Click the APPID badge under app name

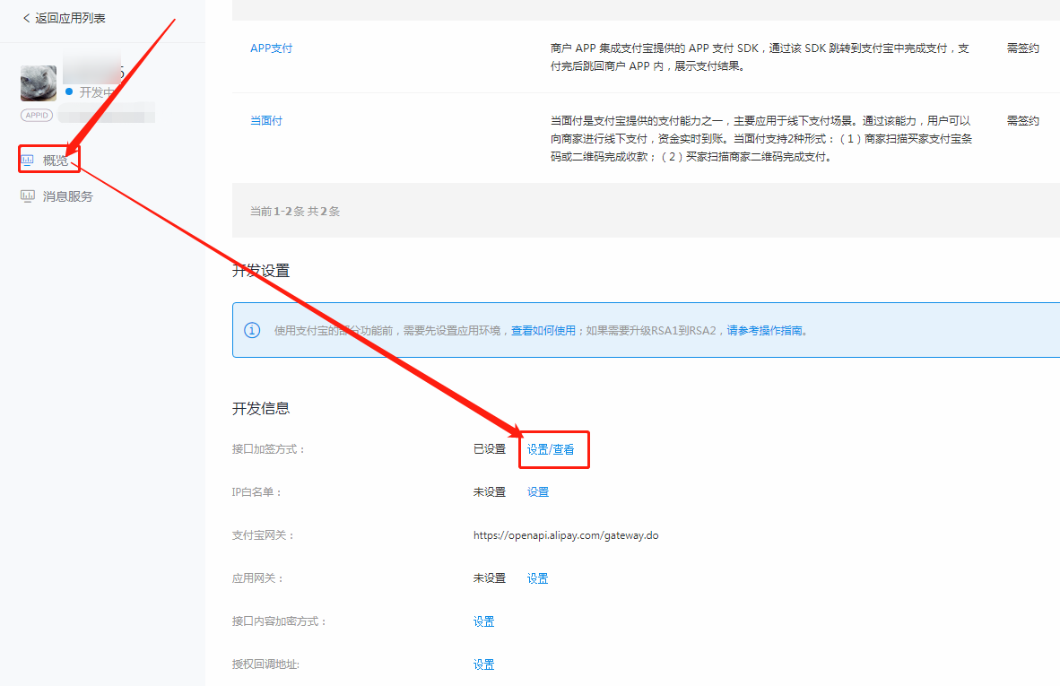click(x=37, y=115)
